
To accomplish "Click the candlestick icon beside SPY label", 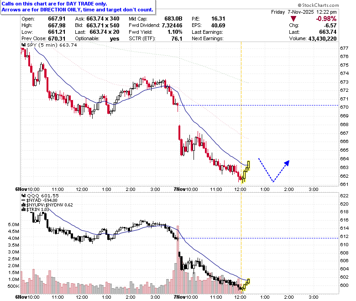I will click(24, 45).
